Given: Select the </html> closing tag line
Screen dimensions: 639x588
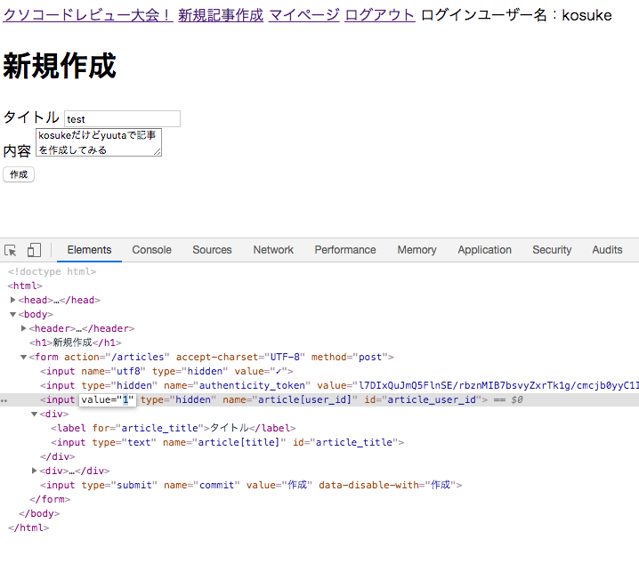Looking at the screenshot, I should [28, 528].
